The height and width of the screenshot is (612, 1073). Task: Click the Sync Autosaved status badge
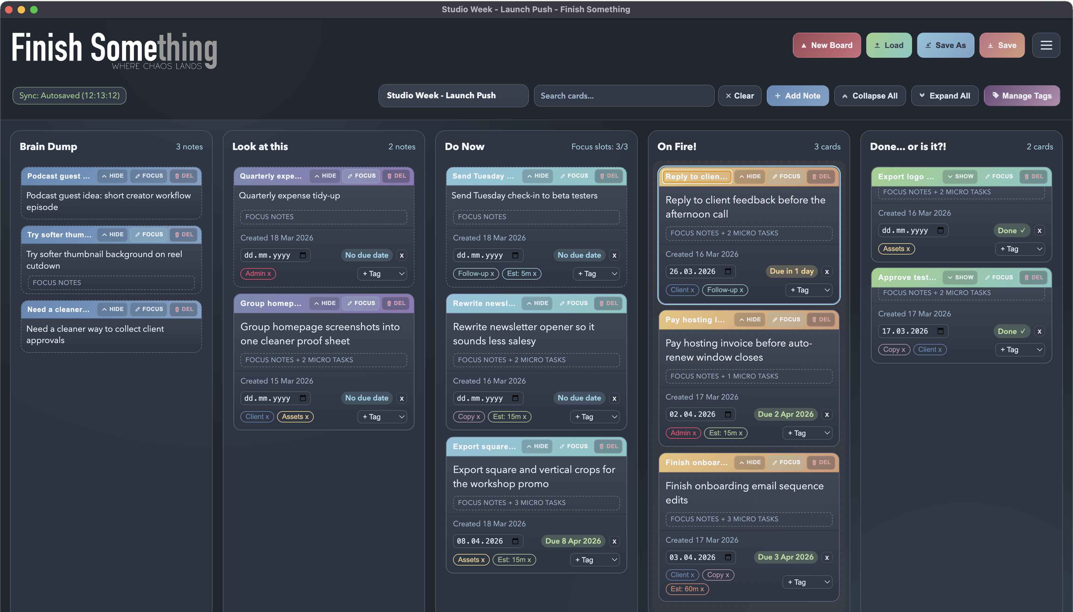(x=69, y=95)
